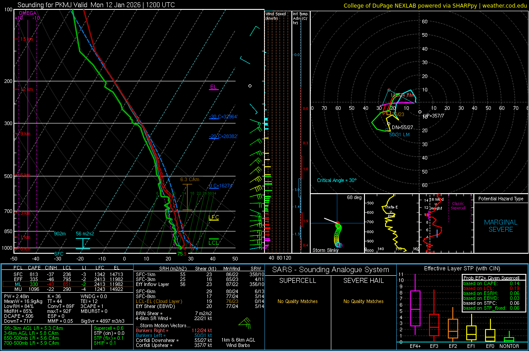The image size is (529, 351).
Task: Click the blue 'Bunkers Left =' line
Action: tap(174, 335)
